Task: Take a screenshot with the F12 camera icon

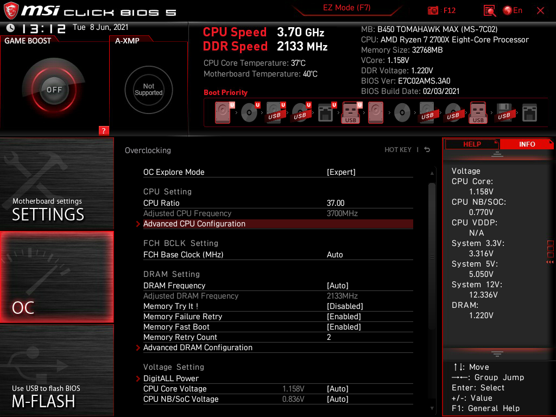Action: pyautogui.click(x=433, y=11)
